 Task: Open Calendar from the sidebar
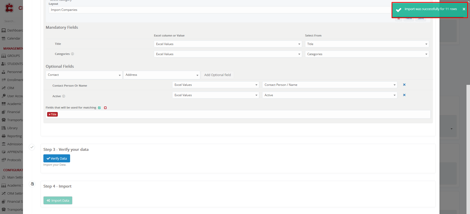(x=14, y=39)
